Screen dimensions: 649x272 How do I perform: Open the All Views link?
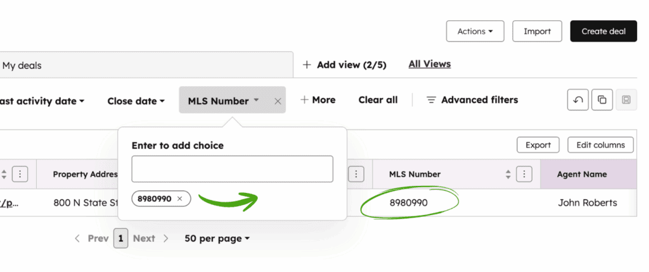coord(430,64)
